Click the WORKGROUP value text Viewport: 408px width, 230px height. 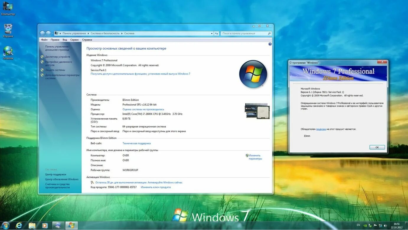point(130,170)
